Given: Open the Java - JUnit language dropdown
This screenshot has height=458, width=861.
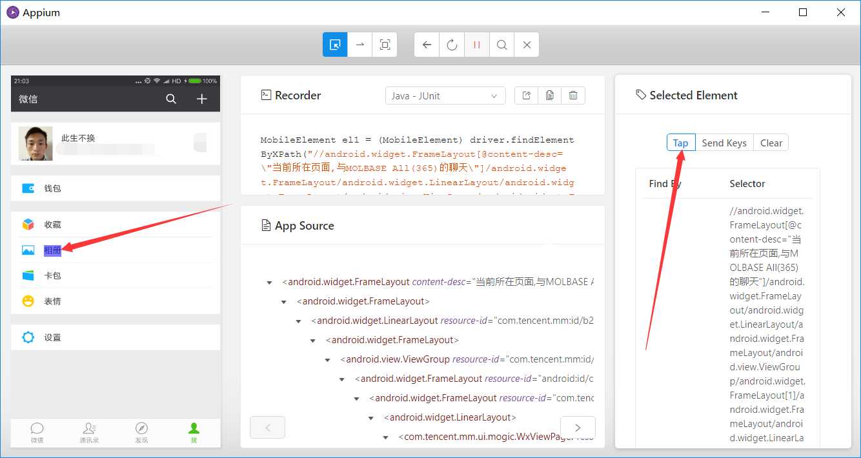Looking at the screenshot, I should click(445, 95).
